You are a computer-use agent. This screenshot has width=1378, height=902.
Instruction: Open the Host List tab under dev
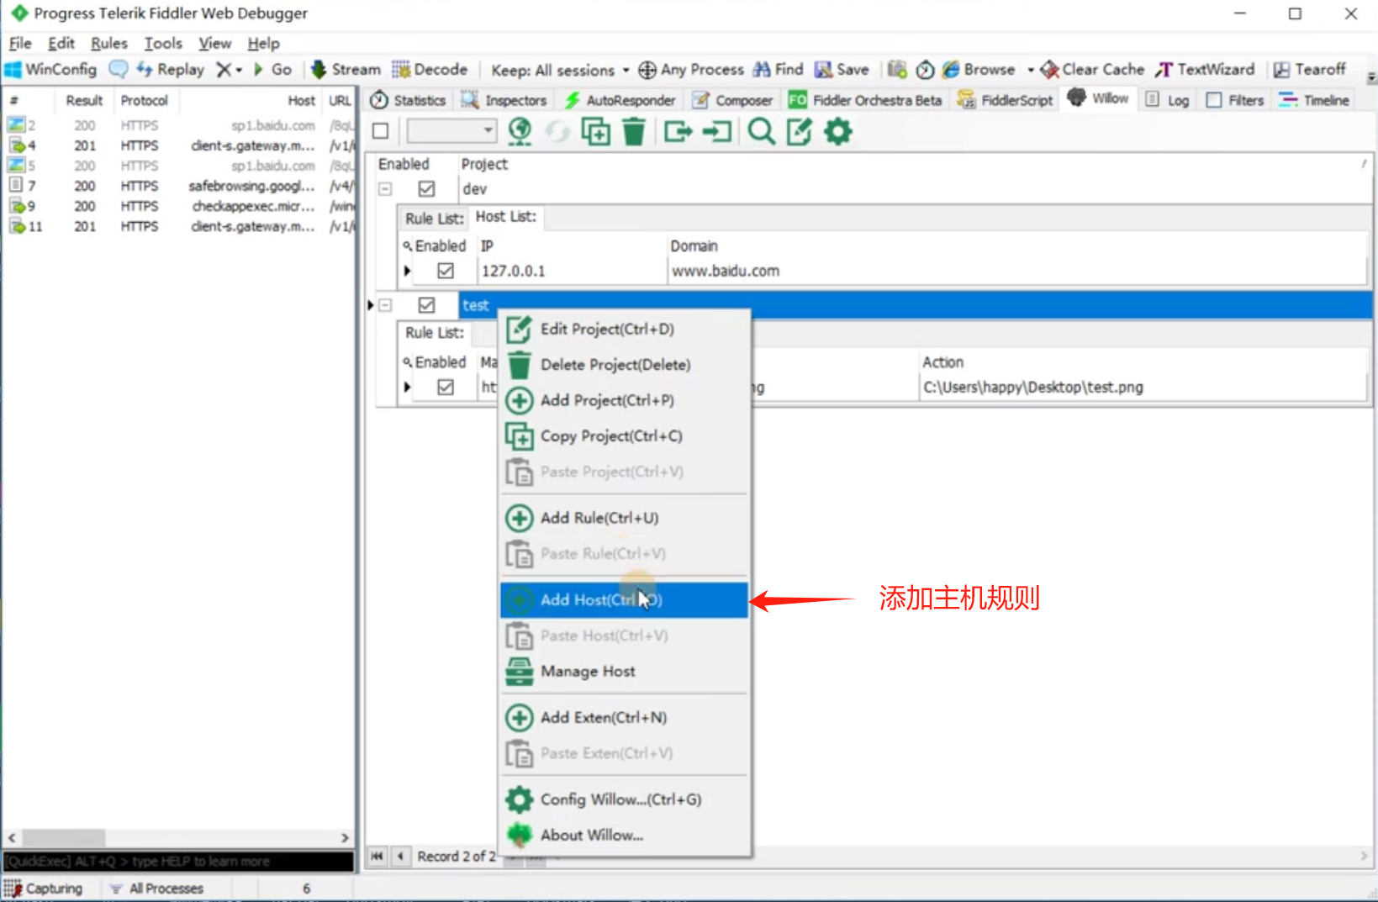pos(506,217)
